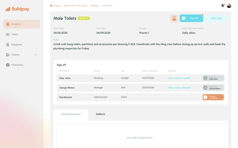
Task: Click Male Toilets breadcrumb text
Action: [107, 6]
